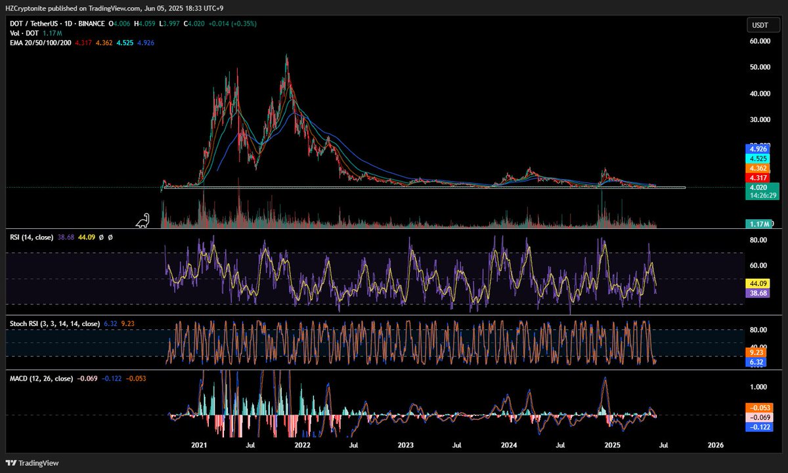This screenshot has width=788, height=473.
Task: Click Stoch RSI legend value 9.23
Action: (129, 323)
